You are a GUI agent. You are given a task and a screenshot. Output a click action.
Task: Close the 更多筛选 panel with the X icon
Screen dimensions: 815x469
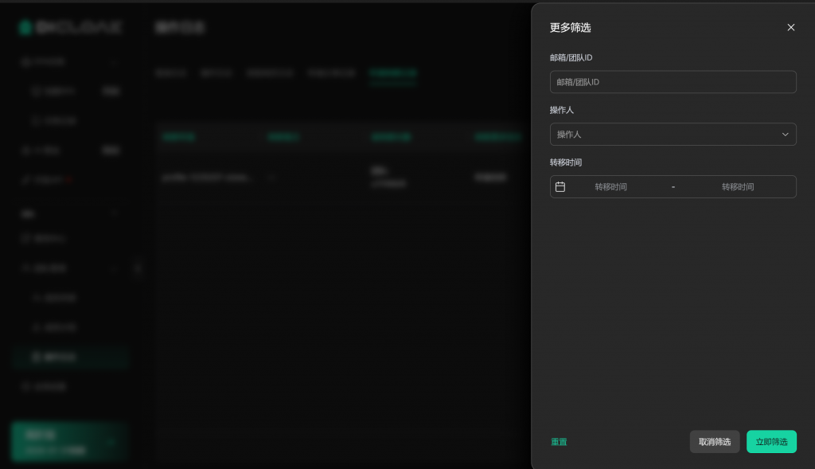point(790,27)
